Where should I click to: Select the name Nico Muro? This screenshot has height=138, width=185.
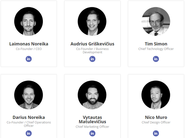point(156,117)
